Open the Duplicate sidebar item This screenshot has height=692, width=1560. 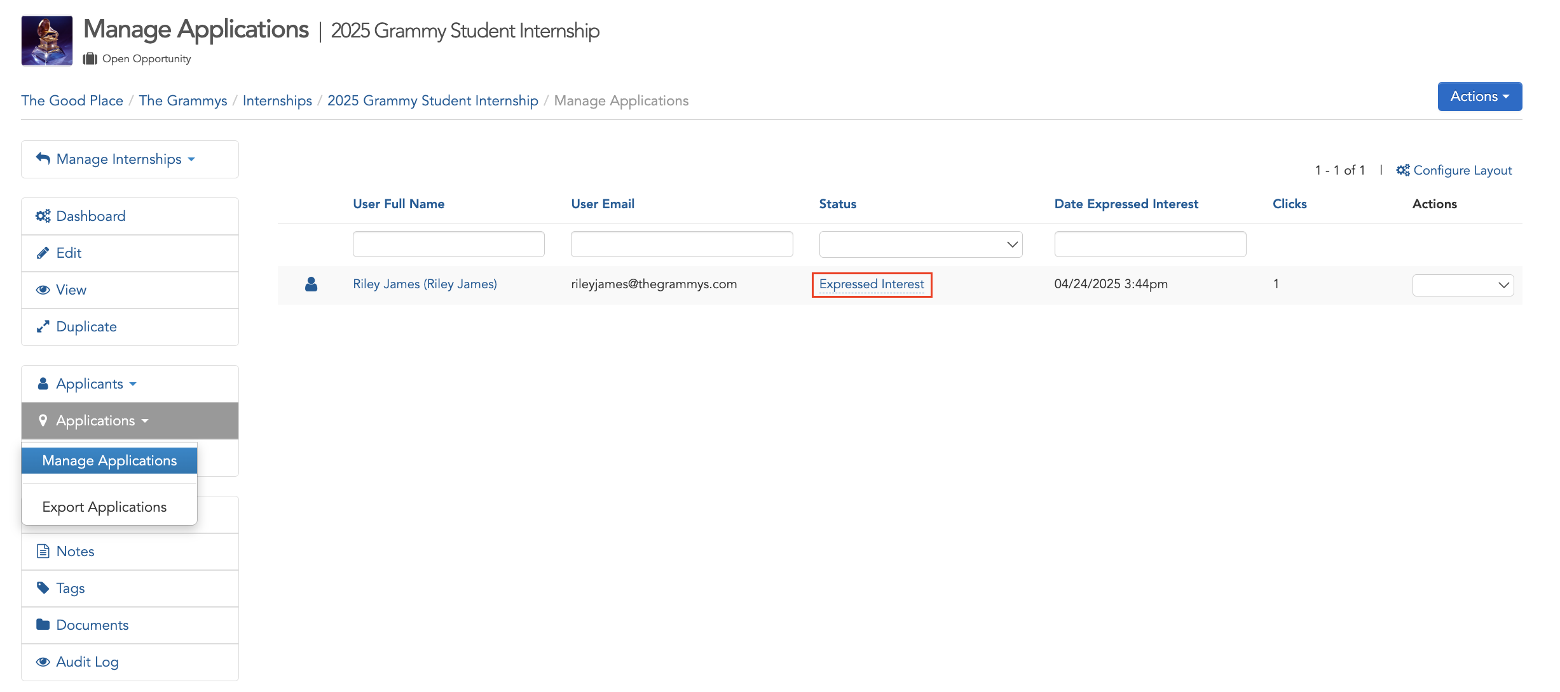point(130,326)
